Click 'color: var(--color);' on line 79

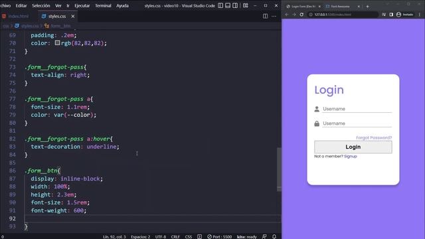(64, 115)
